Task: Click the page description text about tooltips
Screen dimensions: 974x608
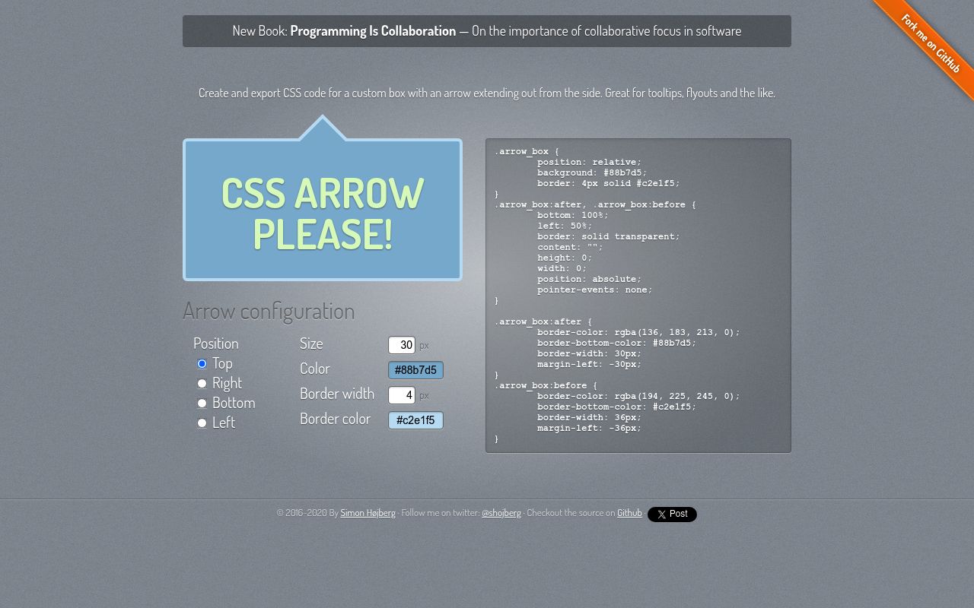Action: (x=487, y=92)
